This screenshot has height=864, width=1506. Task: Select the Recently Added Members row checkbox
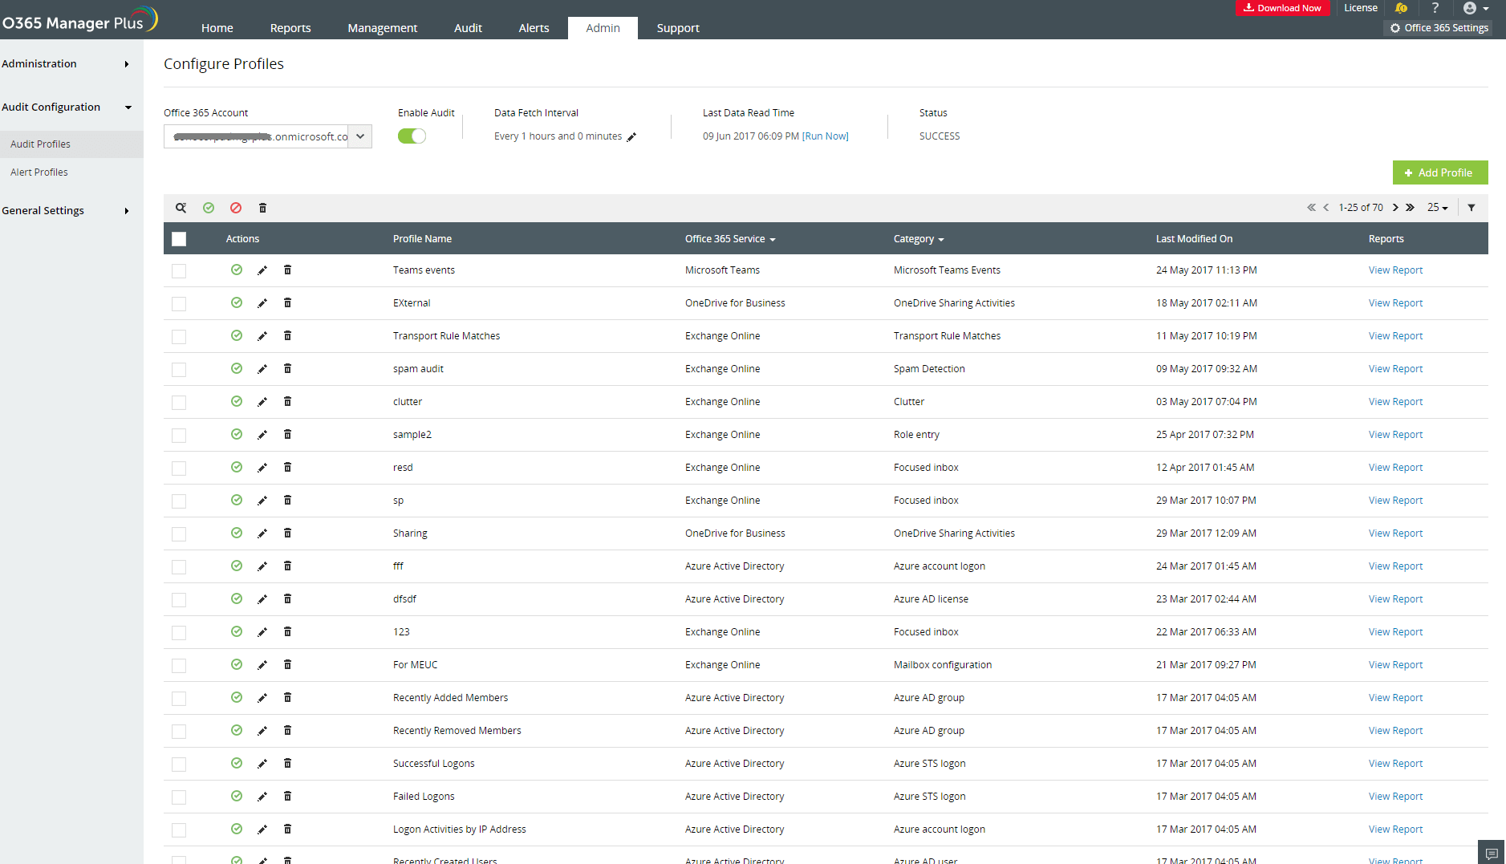click(179, 699)
